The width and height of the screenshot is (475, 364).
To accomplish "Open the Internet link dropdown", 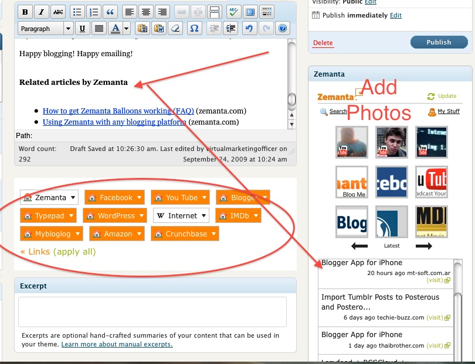I will pyautogui.click(x=181, y=215).
